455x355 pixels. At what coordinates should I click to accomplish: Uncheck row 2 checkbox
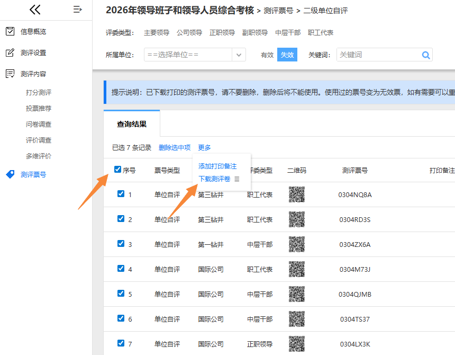(121, 218)
